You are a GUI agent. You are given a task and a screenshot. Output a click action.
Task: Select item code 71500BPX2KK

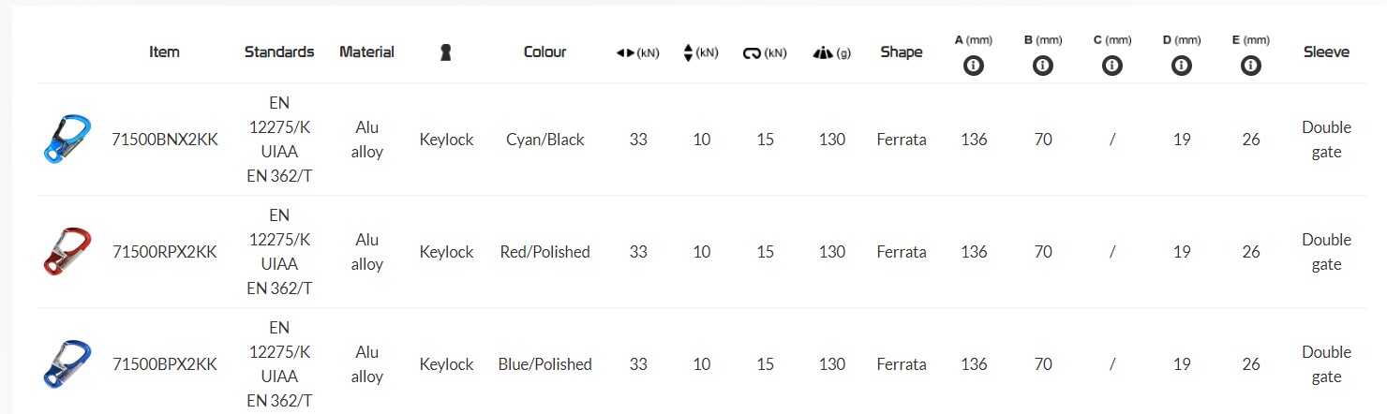164,364
